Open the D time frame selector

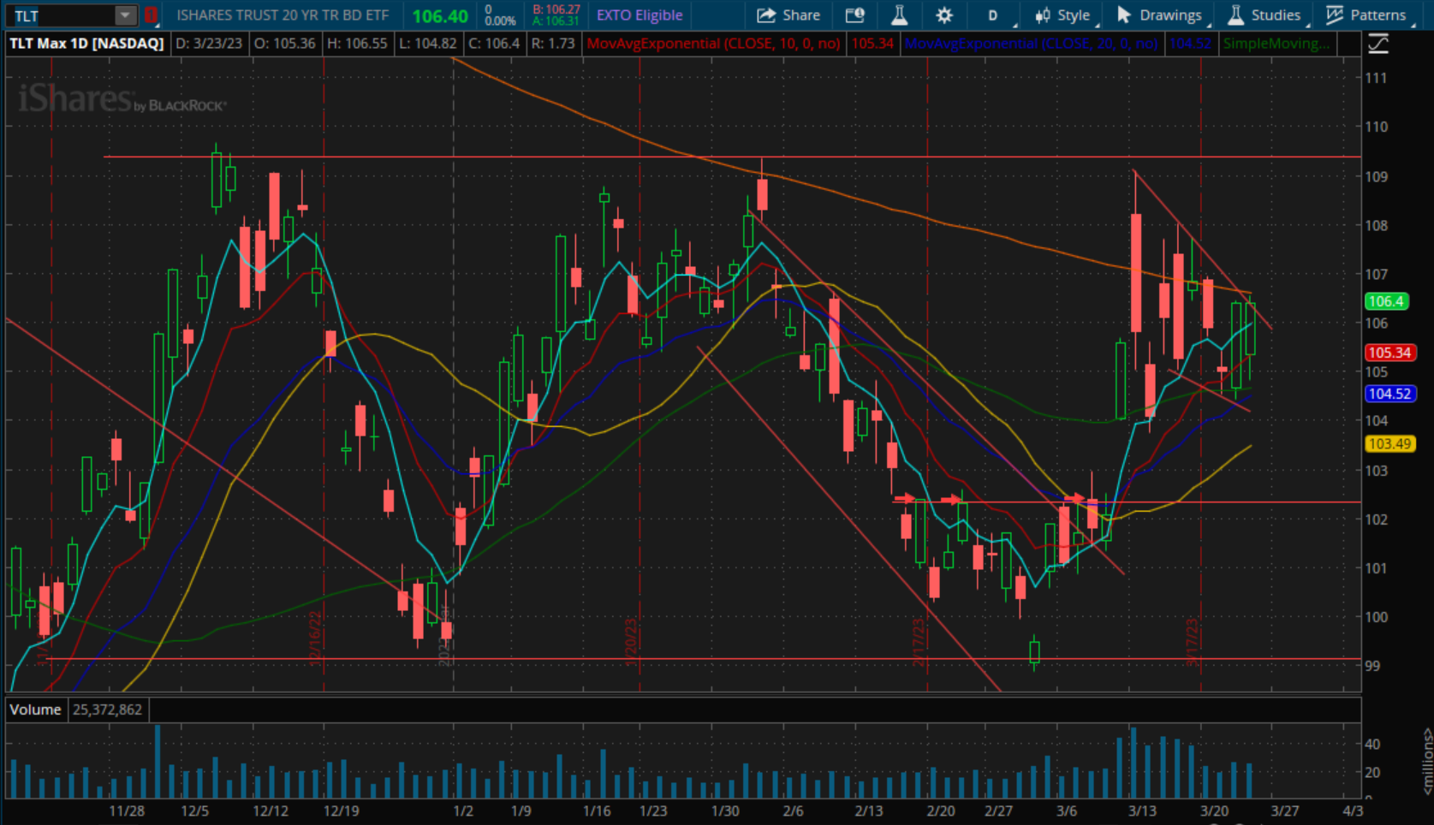pyautogui.click(x=993, y=15)
